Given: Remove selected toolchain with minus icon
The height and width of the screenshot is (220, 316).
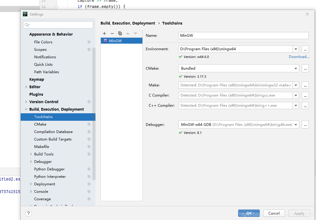Looking at the screenshot, I should pos(112,33).
